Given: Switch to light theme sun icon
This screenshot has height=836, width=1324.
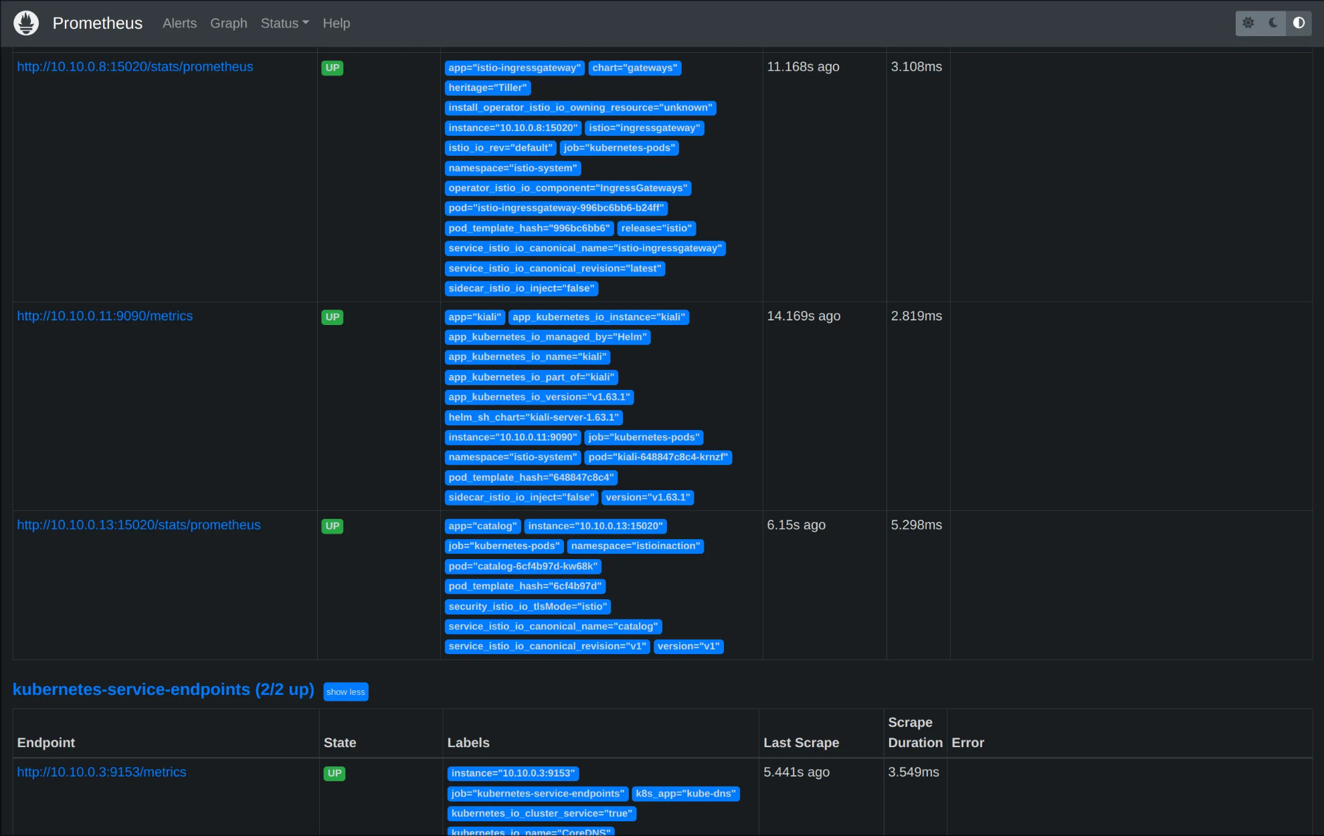Looking at the screenshot, I should point(1248,23).
